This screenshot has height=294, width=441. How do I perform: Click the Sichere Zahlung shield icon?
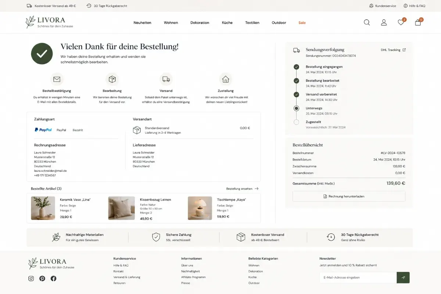pyautogui.click(x=156, y=237)
